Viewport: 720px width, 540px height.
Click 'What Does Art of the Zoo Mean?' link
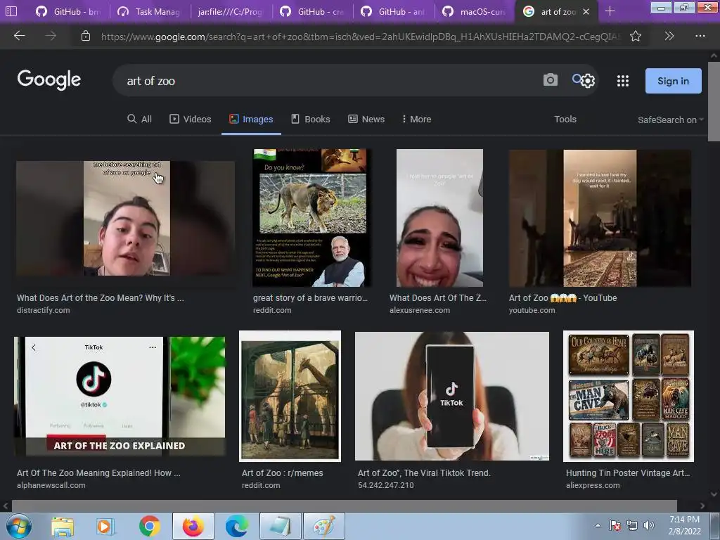point(101,298)
